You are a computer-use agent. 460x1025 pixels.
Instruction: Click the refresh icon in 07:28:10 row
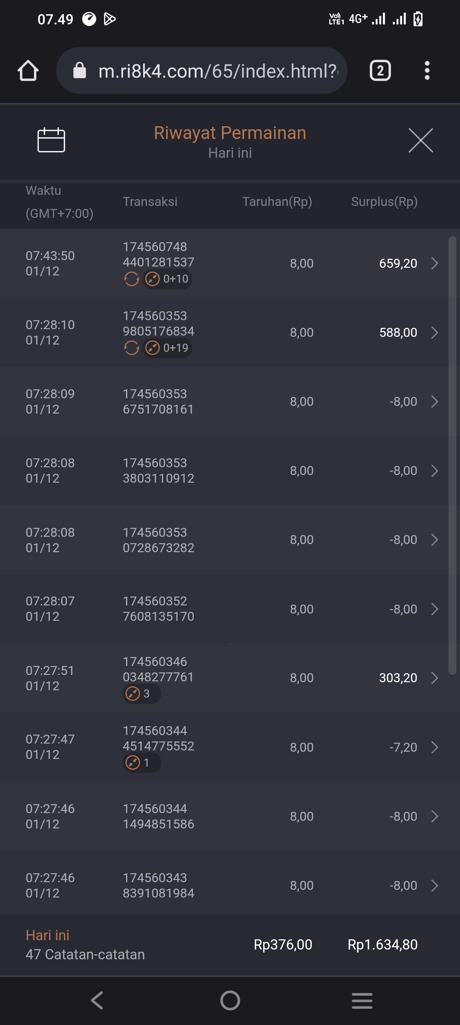pyautogui.click(x=131, y=348)
